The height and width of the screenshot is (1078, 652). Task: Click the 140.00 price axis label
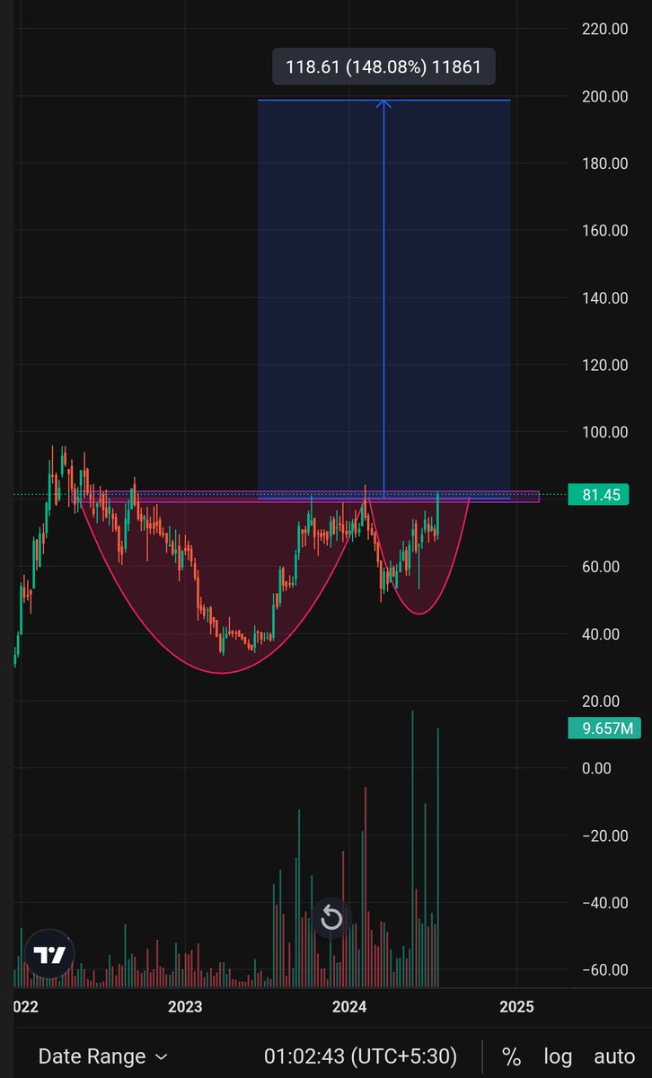pyautogui.click(x=604, y=298)
